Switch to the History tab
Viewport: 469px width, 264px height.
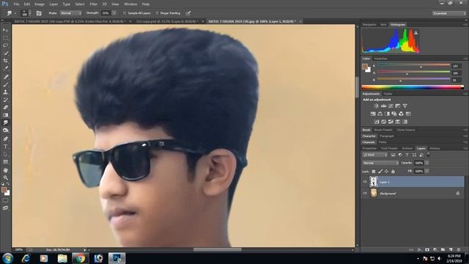435,148
